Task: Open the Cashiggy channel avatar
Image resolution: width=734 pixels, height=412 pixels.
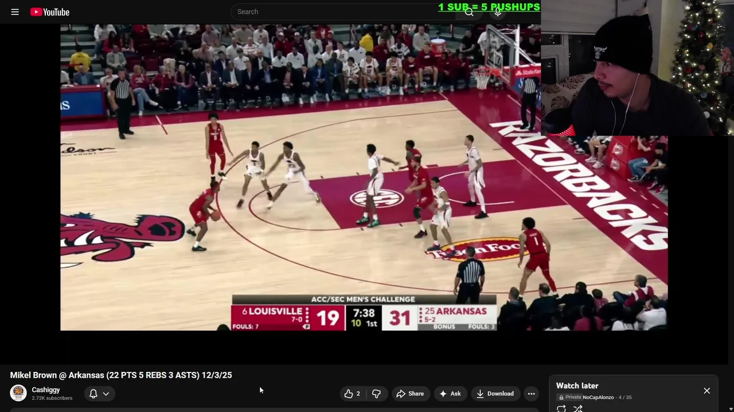Action: 18,393
